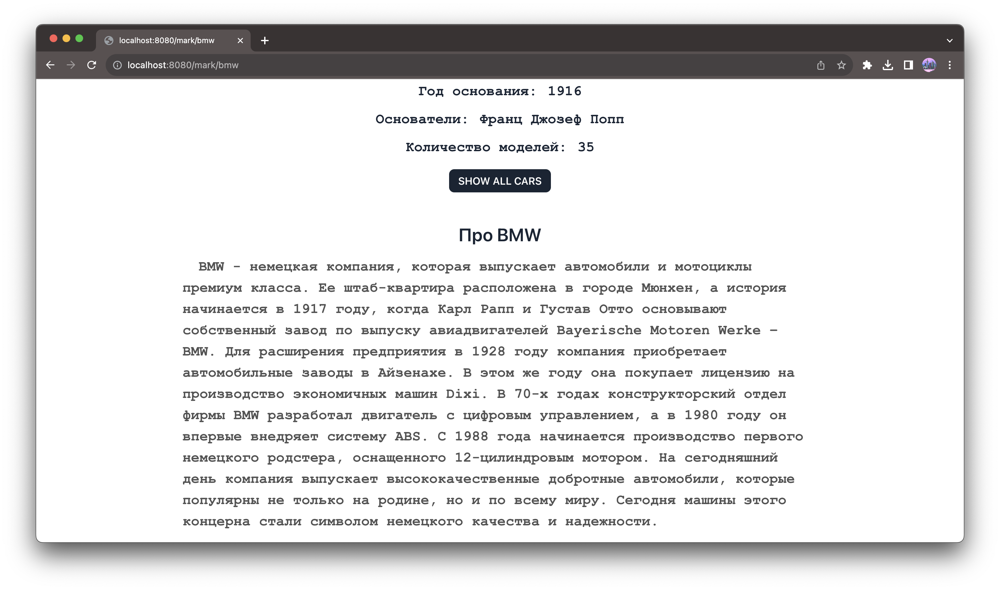Click the forward navigation arrow

[x=71, y=65]
